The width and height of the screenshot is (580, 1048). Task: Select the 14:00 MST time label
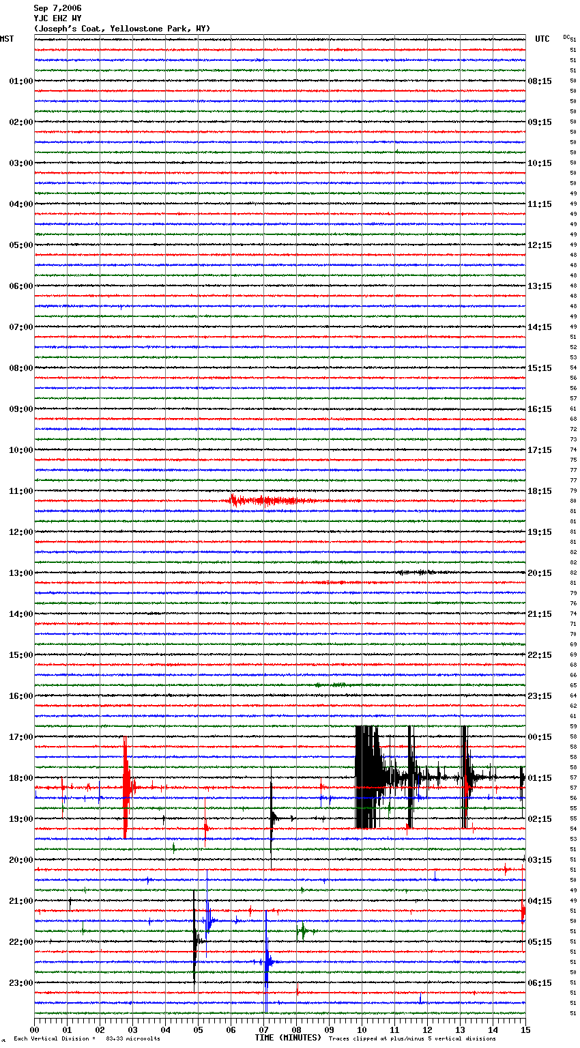tap(20, 614)
